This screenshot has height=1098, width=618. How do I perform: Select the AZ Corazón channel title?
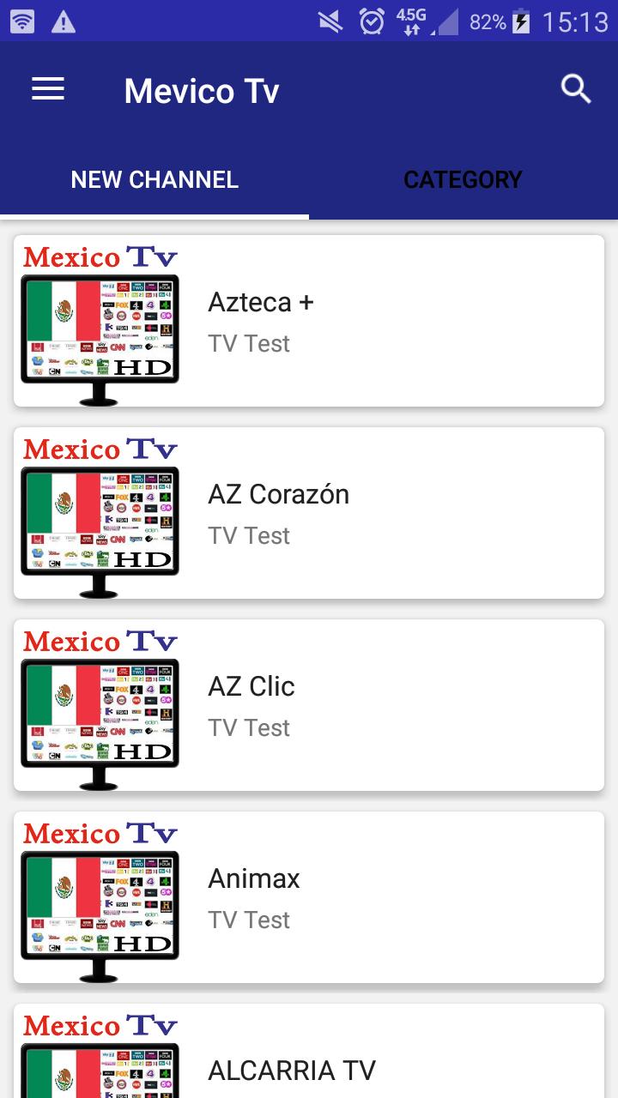click(x=279, y=494)
